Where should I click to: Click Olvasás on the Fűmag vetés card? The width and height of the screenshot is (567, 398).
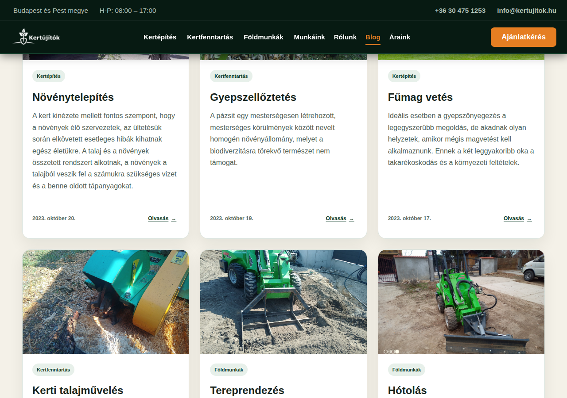coord(518,218)
